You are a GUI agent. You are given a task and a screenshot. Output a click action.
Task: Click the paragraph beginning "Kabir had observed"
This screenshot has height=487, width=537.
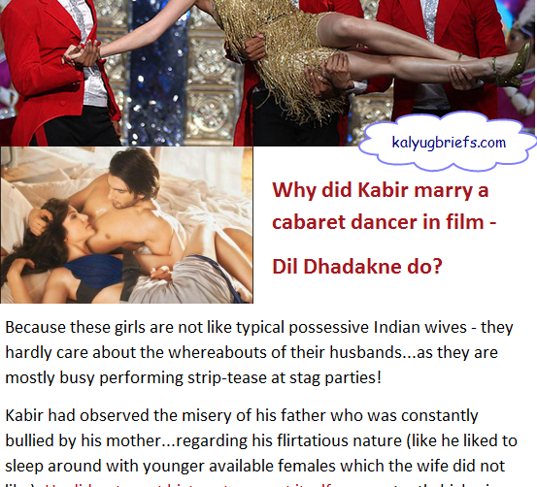[261, 446]
